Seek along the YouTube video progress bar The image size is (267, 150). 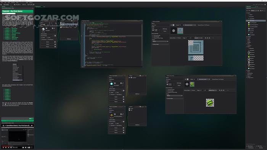pos(18,146)
